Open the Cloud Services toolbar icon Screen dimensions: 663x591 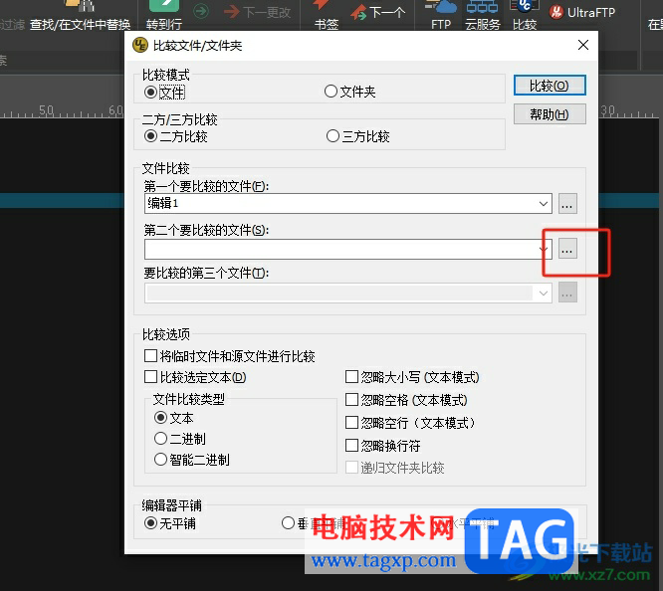[x=483, y=8]
